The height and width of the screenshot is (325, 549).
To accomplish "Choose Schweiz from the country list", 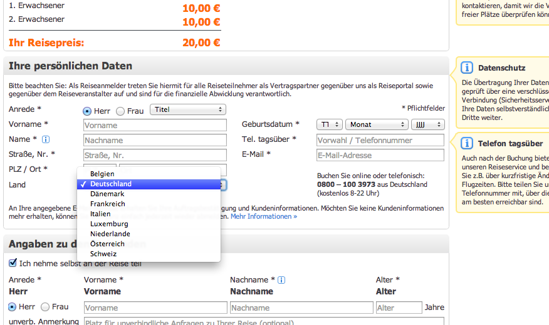I will point(149,254).
